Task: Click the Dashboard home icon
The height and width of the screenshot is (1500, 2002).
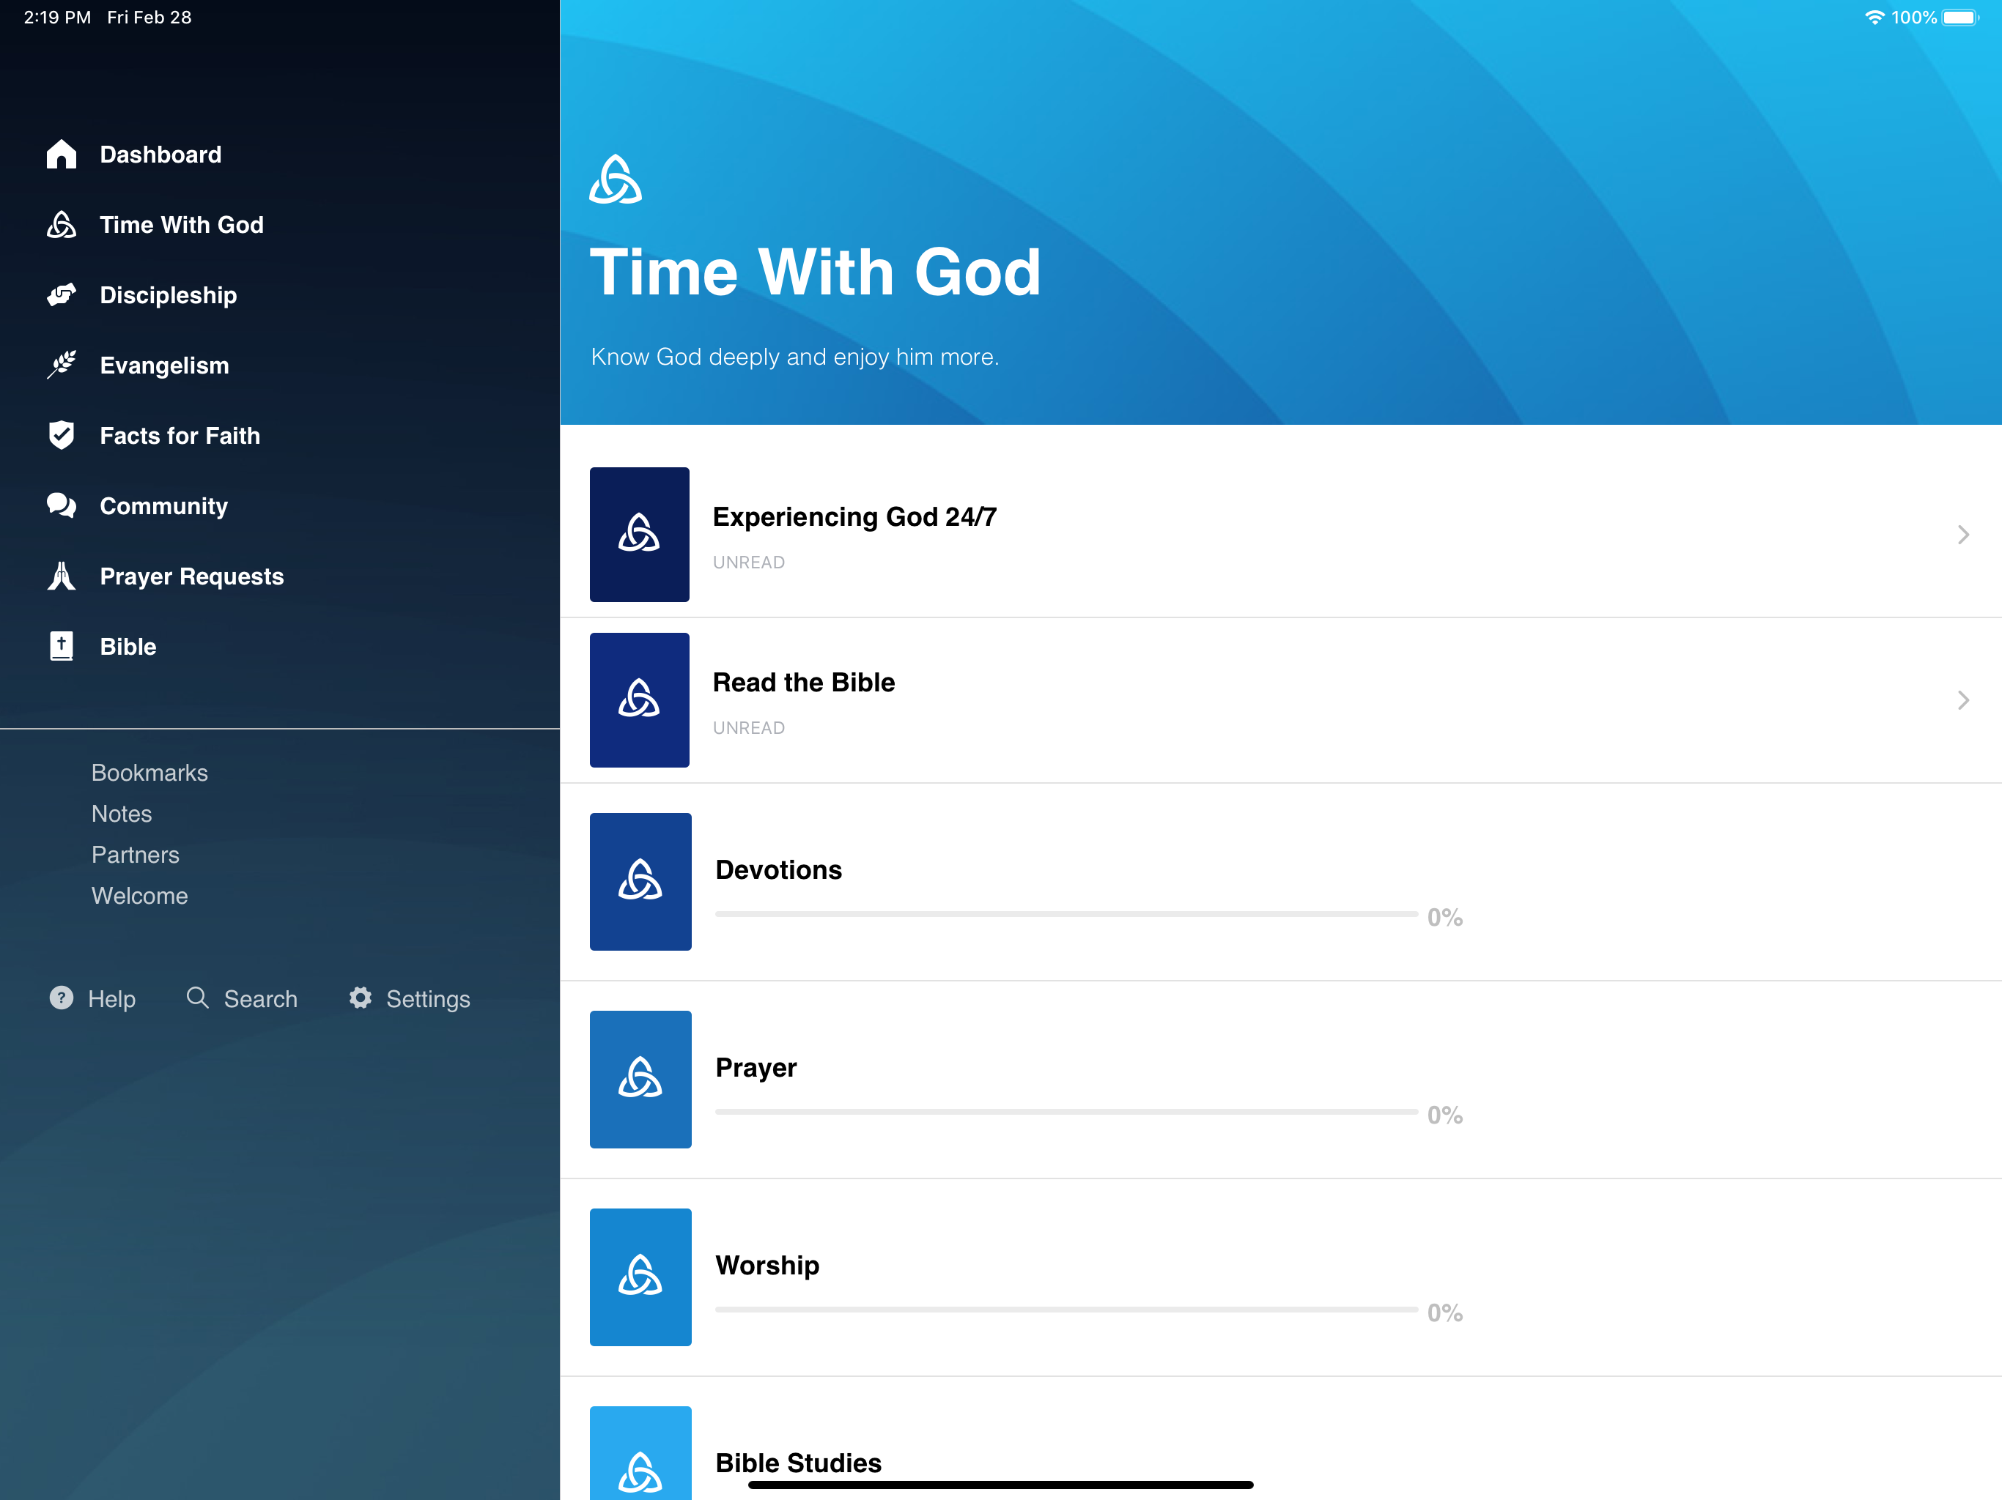Action: [62, 154]
